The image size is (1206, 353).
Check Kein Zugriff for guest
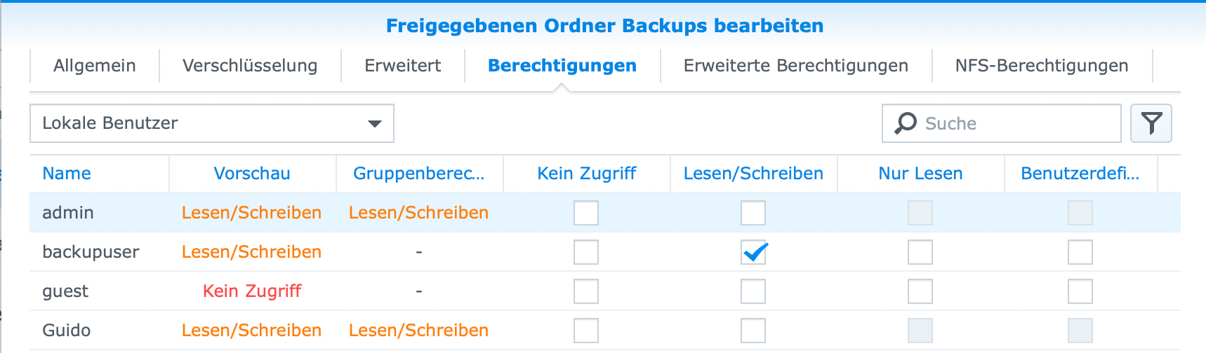586,291
